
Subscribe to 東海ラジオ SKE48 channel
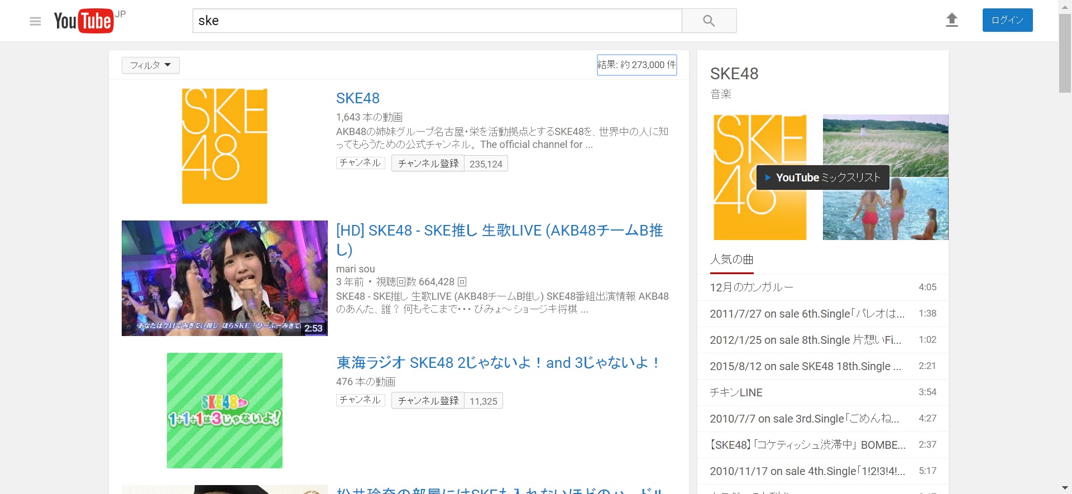coord(428,401)
